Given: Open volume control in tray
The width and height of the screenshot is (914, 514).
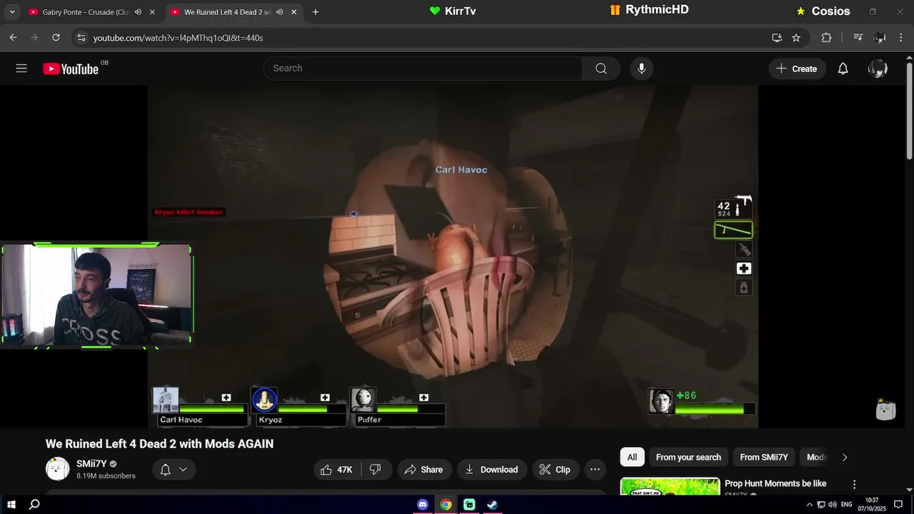Looking at the screenshot, I should pos(833,505).
